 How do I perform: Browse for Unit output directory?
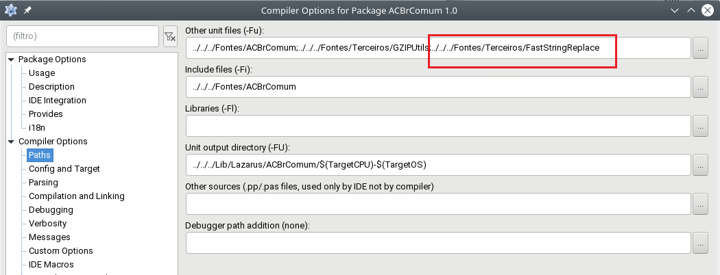tap(700, 165)
